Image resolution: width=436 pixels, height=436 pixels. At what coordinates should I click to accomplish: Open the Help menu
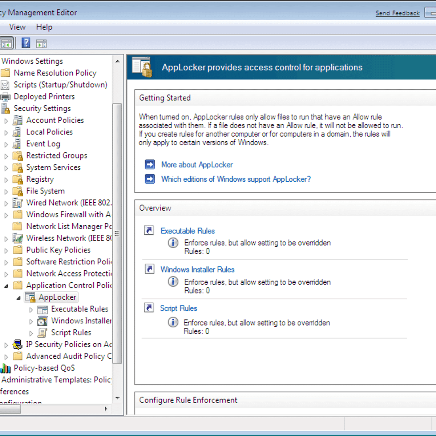[x=44, y=27]
